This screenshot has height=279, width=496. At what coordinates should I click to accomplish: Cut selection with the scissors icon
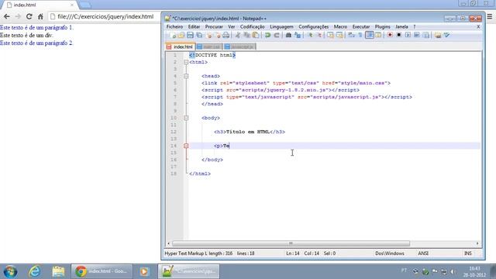[238, 35]
